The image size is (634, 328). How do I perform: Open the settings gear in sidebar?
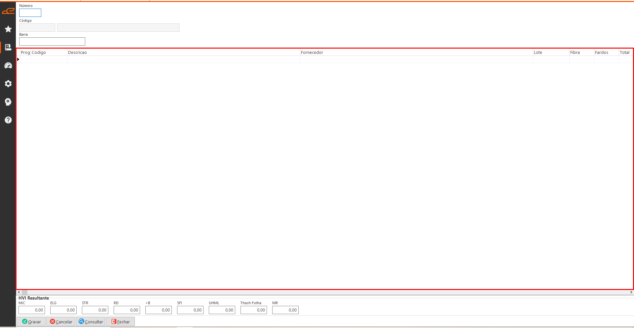click(x=8, y=84)
